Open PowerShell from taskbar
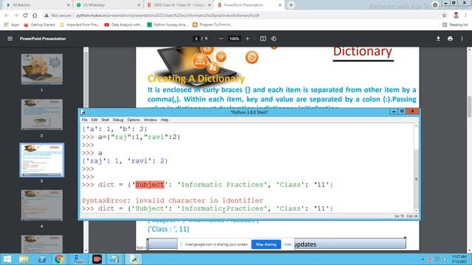The image size is (472, 265). tap(42, 259)
